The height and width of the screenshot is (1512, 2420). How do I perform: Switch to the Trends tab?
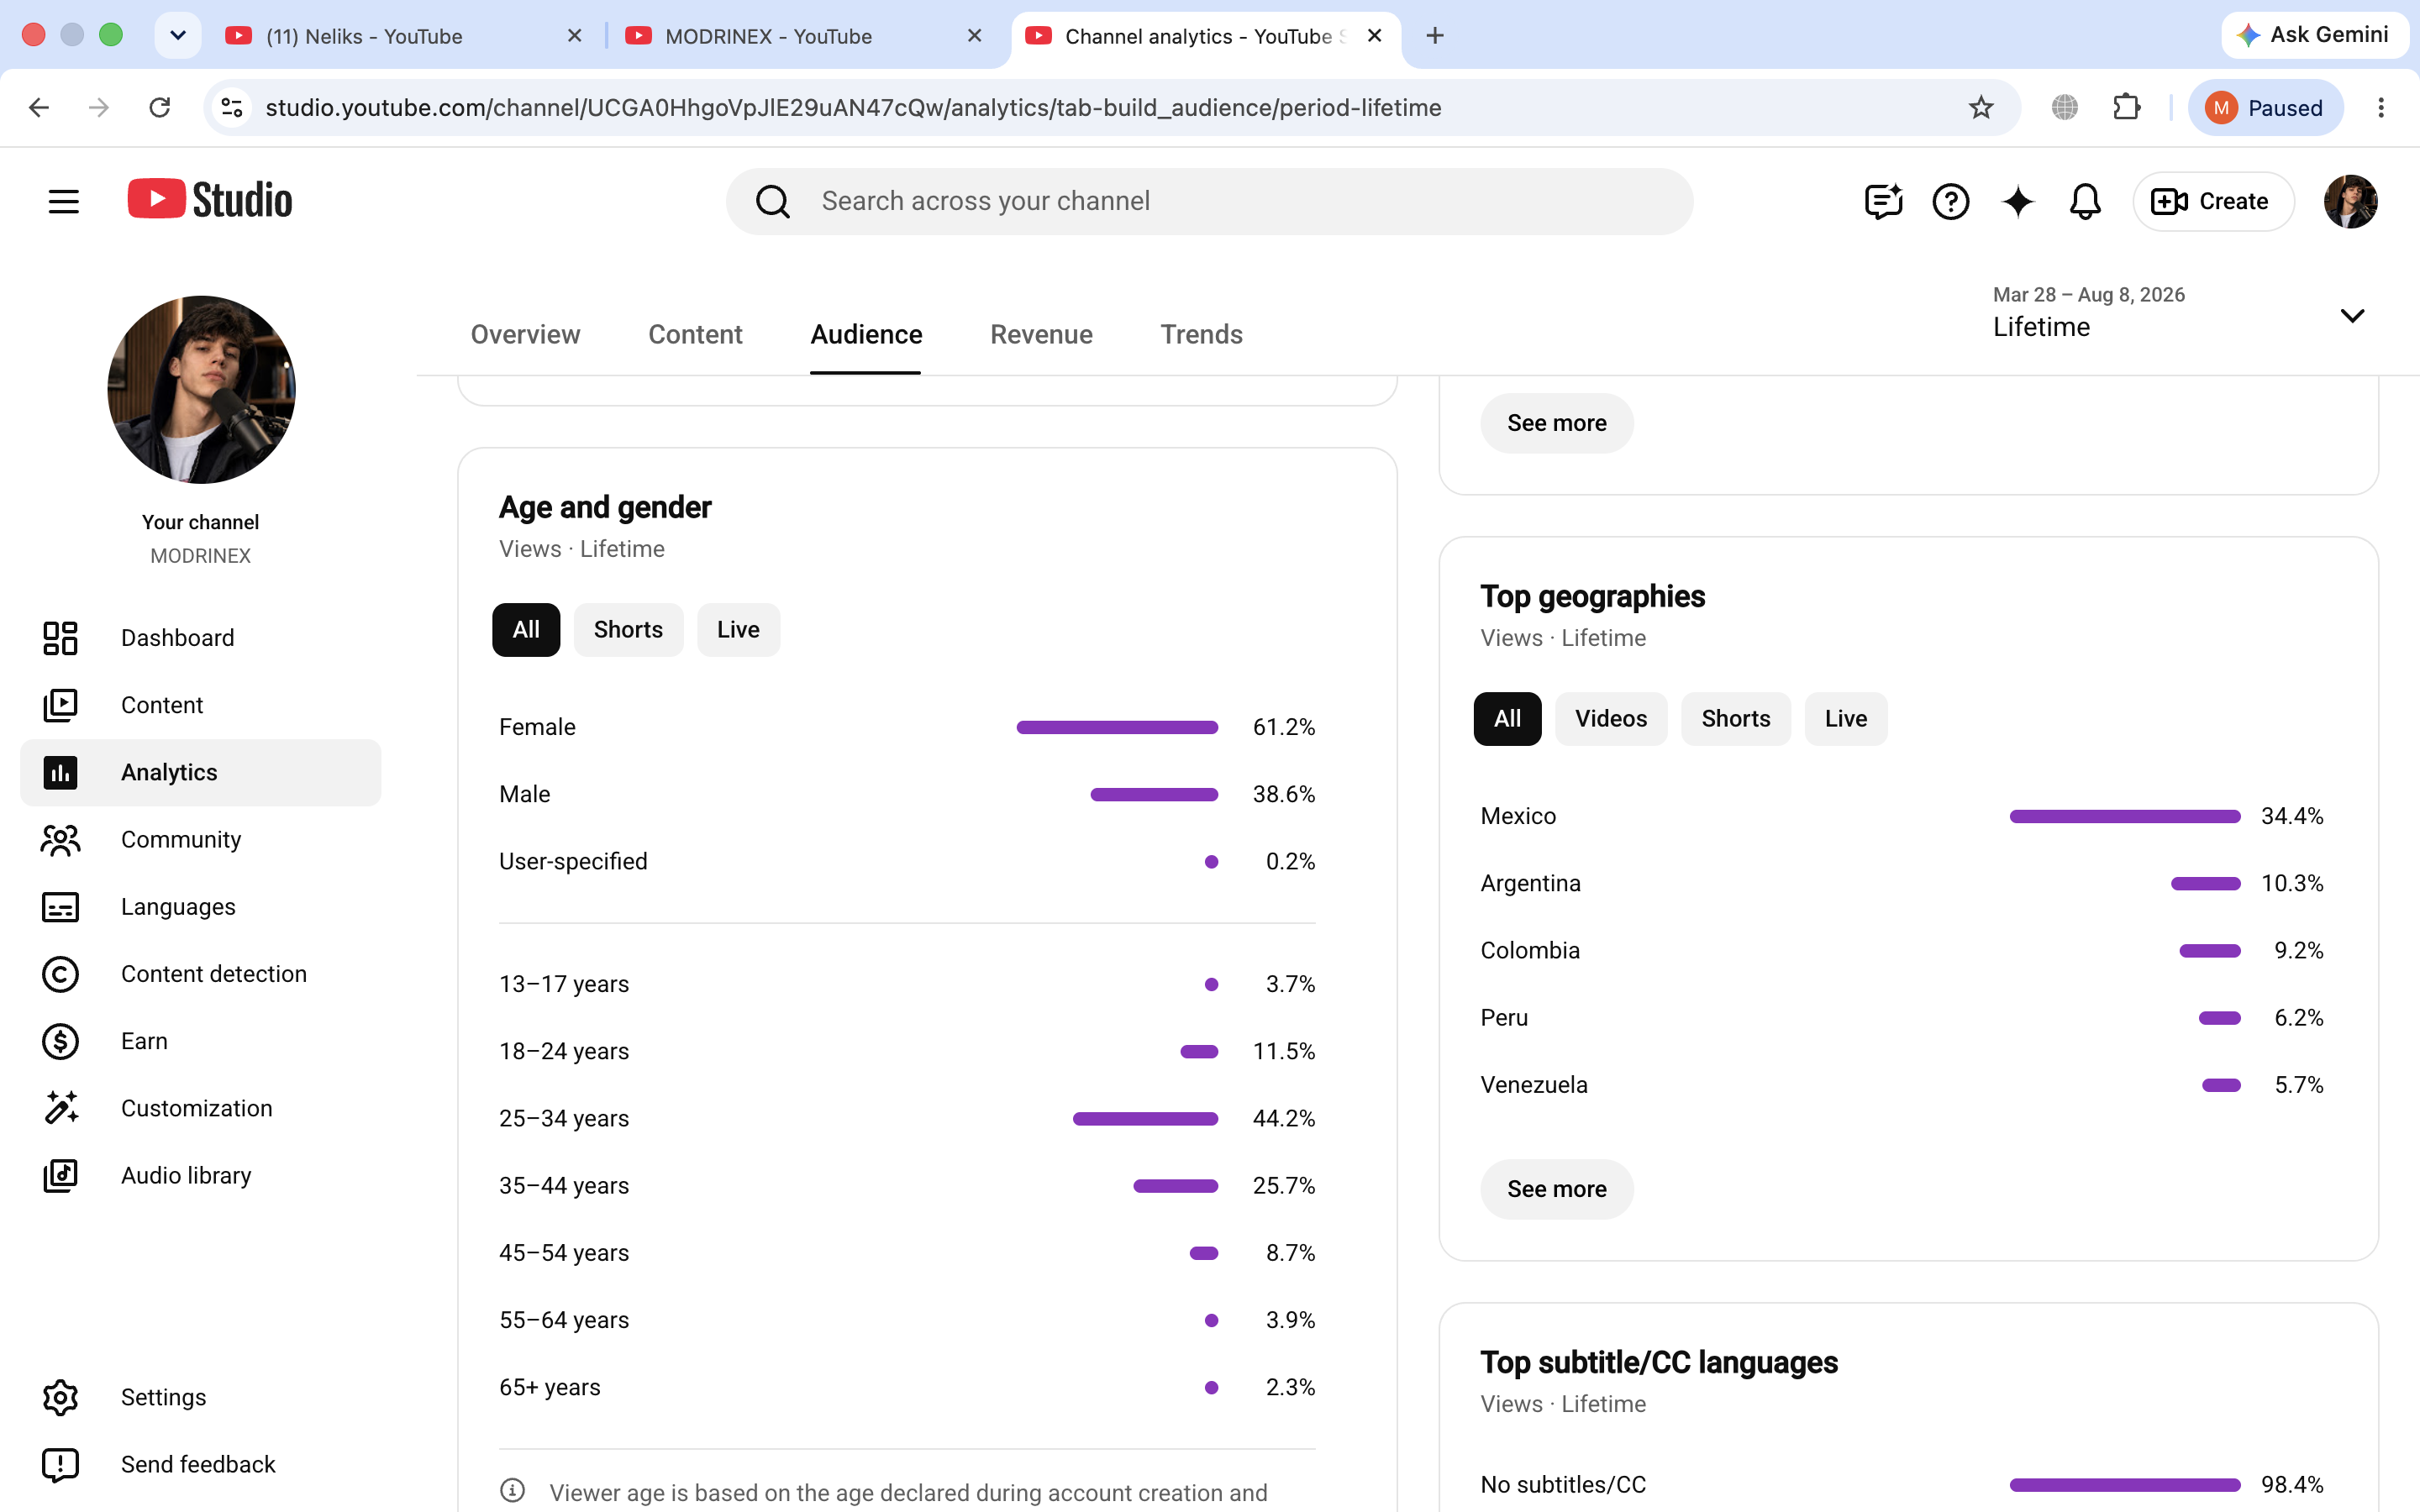click(1201, 335)
